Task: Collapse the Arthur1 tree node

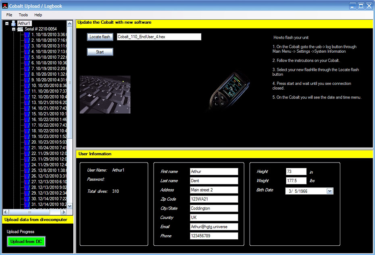Action: coord(7,23)
